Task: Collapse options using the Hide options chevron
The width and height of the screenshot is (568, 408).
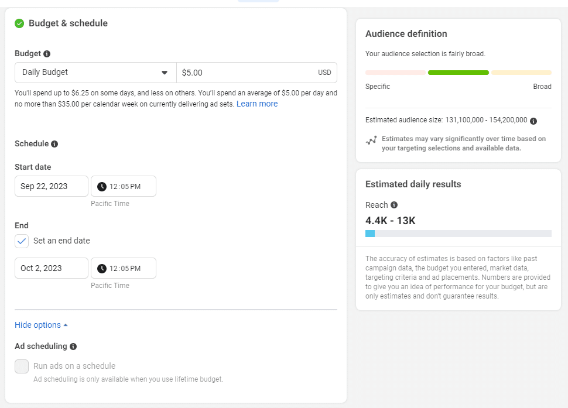Action: pos(65,324)
